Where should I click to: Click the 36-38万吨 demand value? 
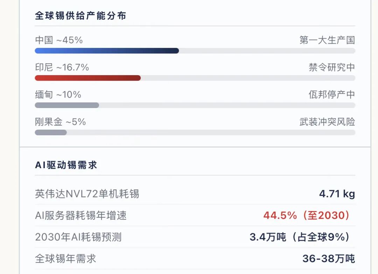tap(328, 259)
